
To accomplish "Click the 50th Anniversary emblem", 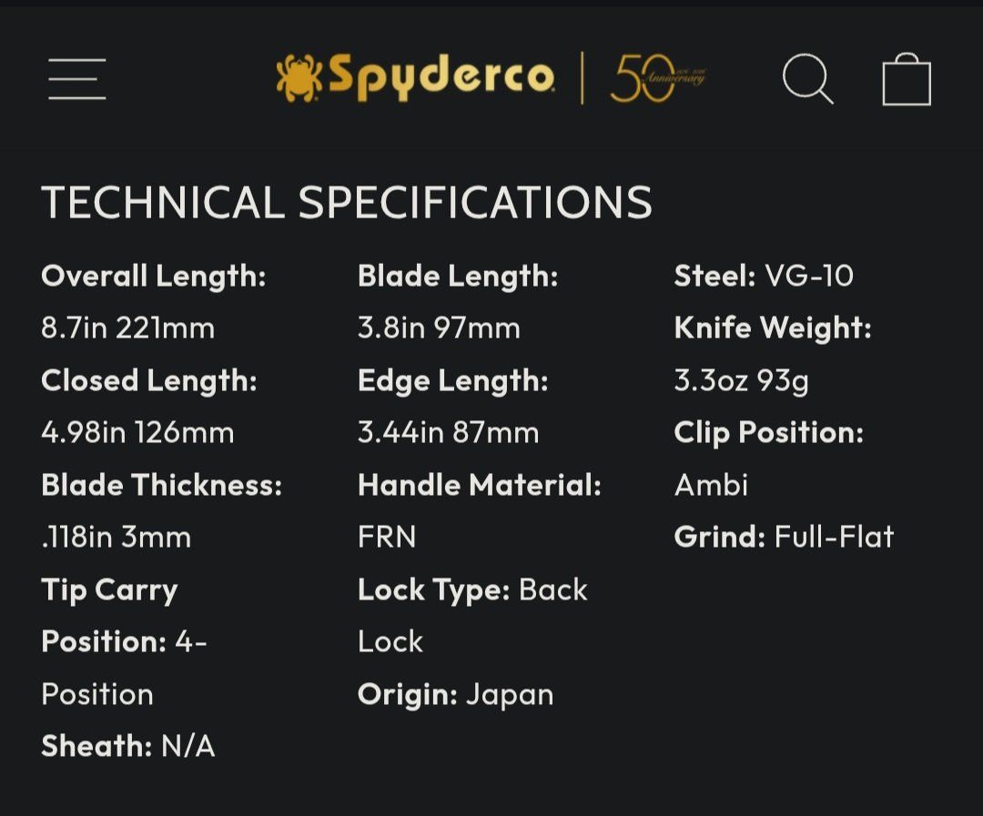I will click(x=657, y=78).
